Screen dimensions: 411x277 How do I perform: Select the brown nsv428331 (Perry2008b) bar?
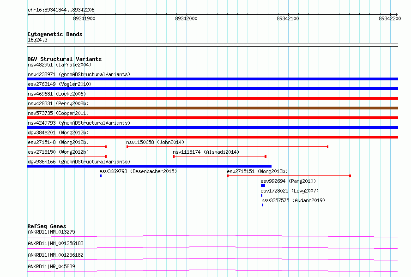(212, 108)
